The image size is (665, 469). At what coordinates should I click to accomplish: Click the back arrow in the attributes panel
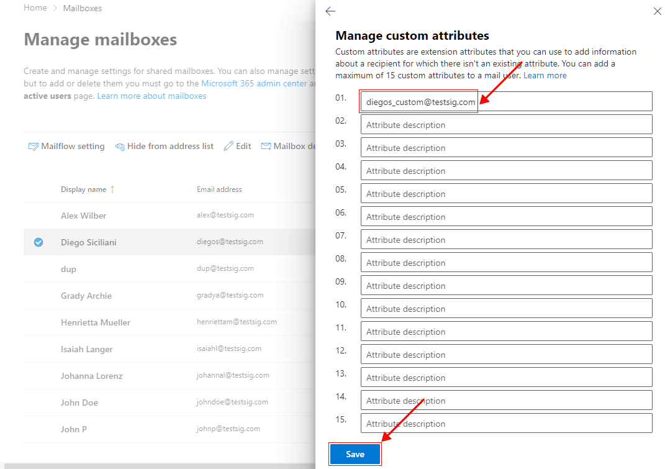[330, 11]
